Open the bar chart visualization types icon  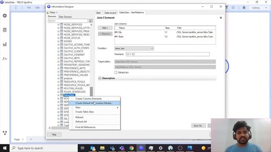tap(5, 44)
